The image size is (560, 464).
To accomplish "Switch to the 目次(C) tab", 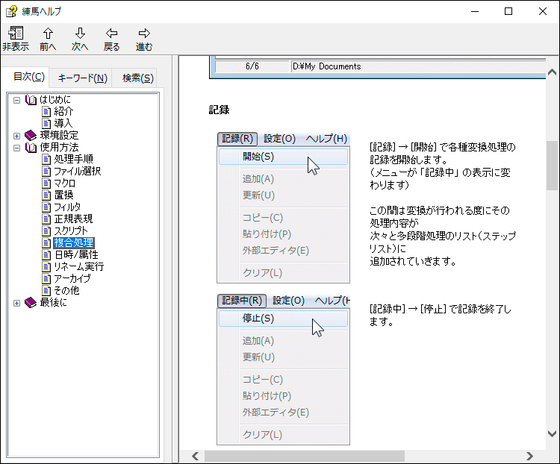I will click(28, 77).
